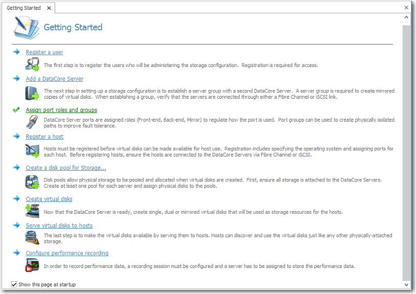
Task: Click the Register a user icon
Action: (32, 64)
